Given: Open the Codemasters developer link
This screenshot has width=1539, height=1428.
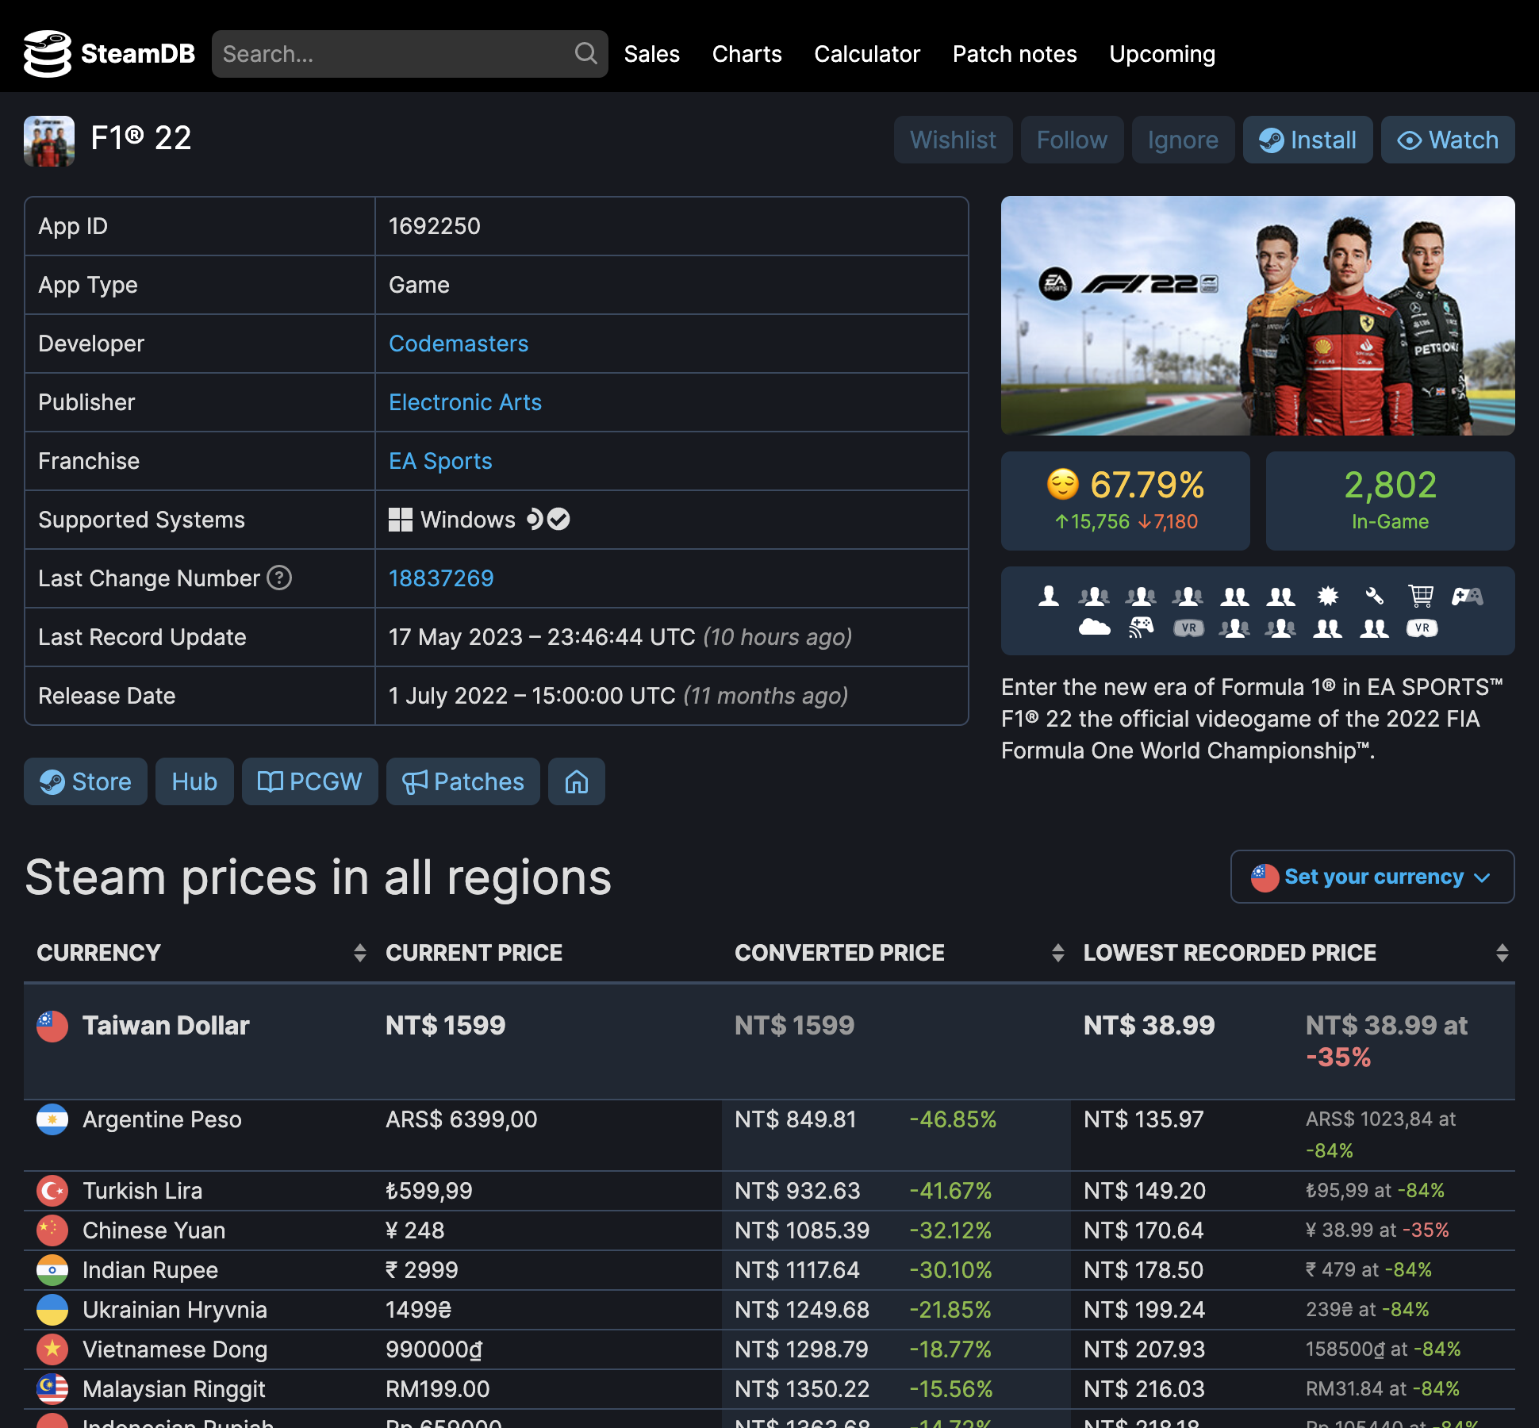Looking at the screenshot, I should (458, 344).
